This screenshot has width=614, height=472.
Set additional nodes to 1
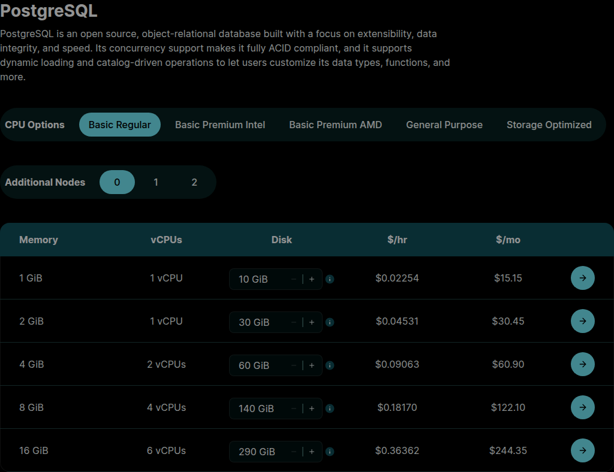click(x=156, y=182)
